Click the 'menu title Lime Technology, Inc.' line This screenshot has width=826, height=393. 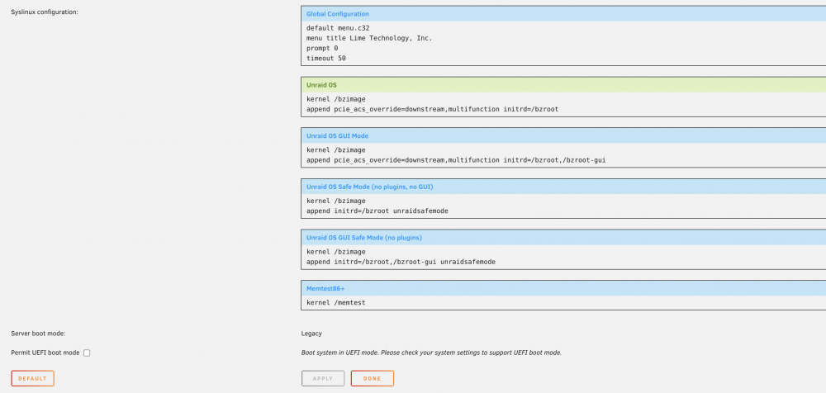(x=369, y=38)
